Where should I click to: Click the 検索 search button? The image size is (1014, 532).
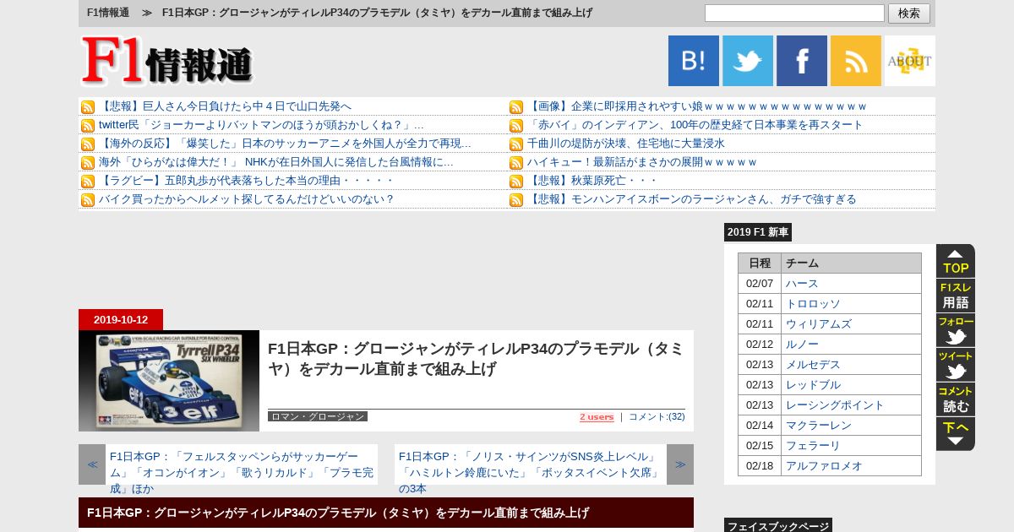click(909, 14)
